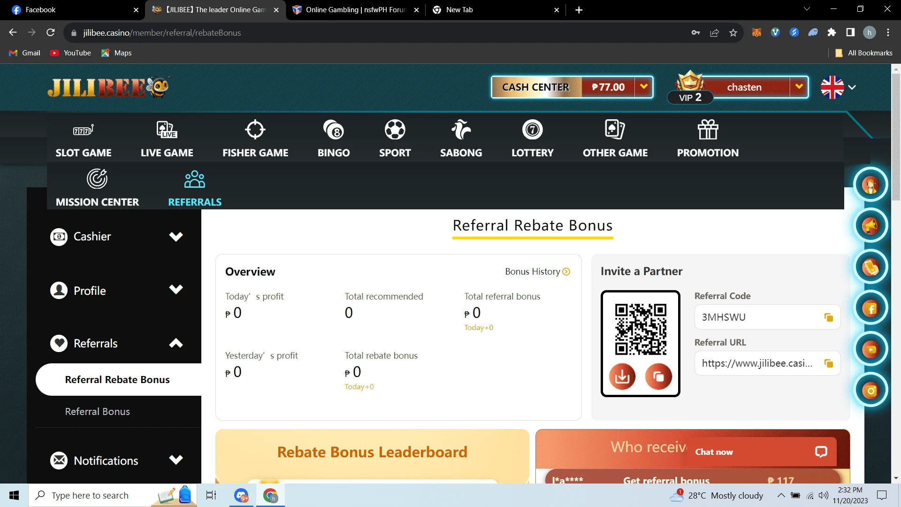Open Chrome tab search dropdown
Viewport: 901px width, 507px height.
click(x=807, y=9)
